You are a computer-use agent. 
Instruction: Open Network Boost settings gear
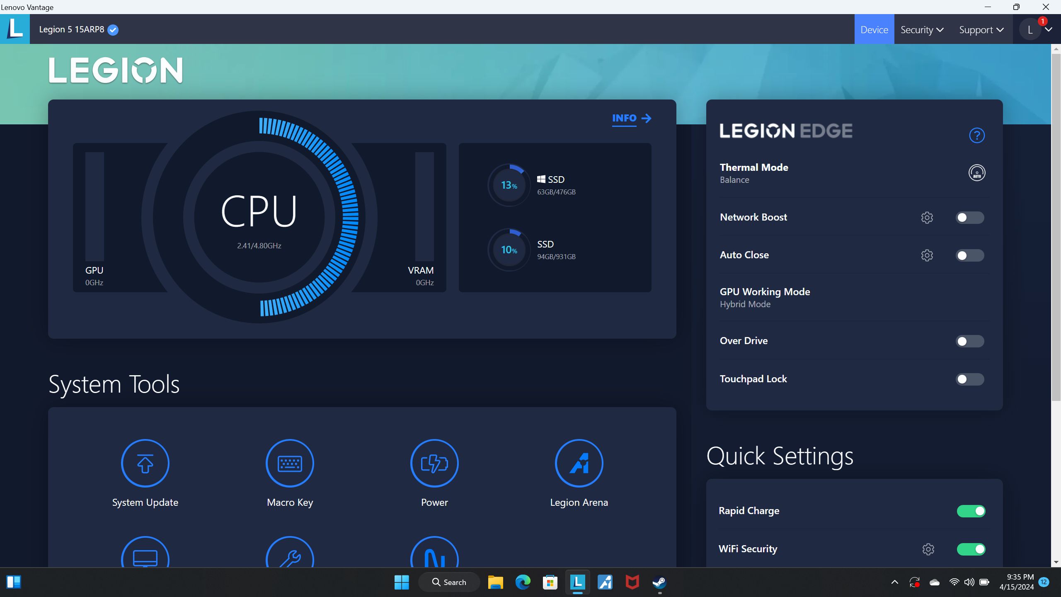coord(927,218)
